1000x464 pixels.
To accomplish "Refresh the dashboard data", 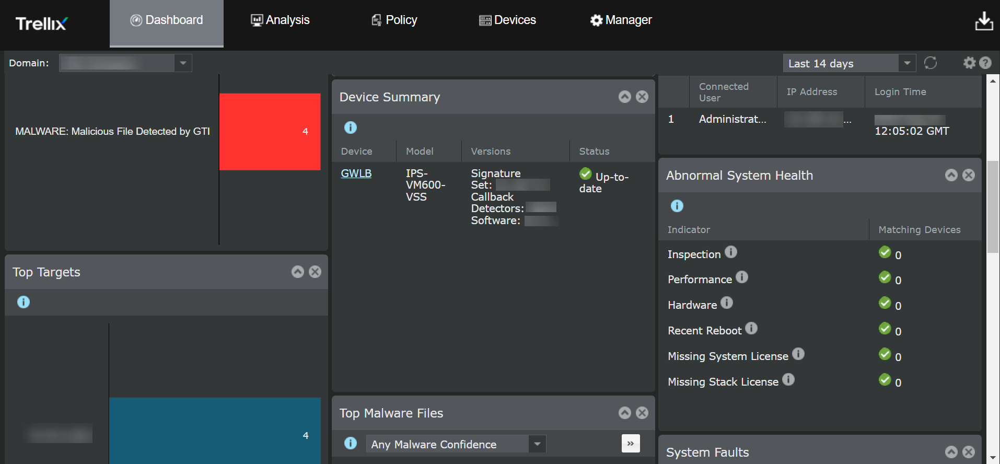I will click(931, 63).
